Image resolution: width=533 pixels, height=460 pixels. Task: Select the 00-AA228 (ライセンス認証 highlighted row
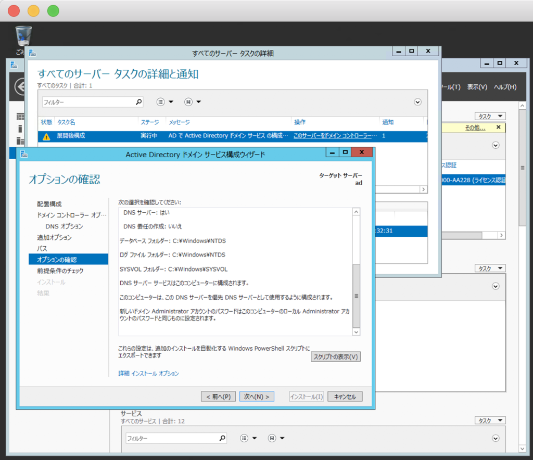click(x=474, y=180)
